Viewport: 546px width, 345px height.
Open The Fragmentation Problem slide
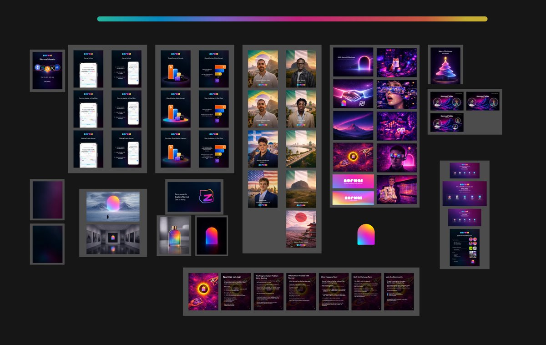pyautogui.click(x=268, y=292)
